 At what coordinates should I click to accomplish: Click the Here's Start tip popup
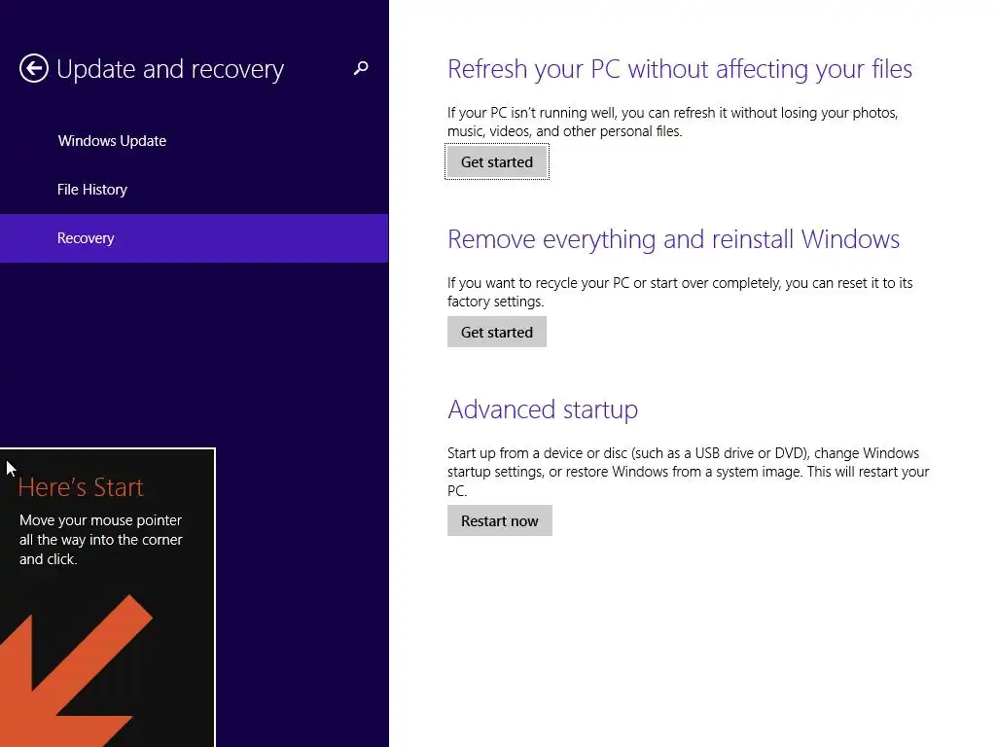(x=107, y=597)
